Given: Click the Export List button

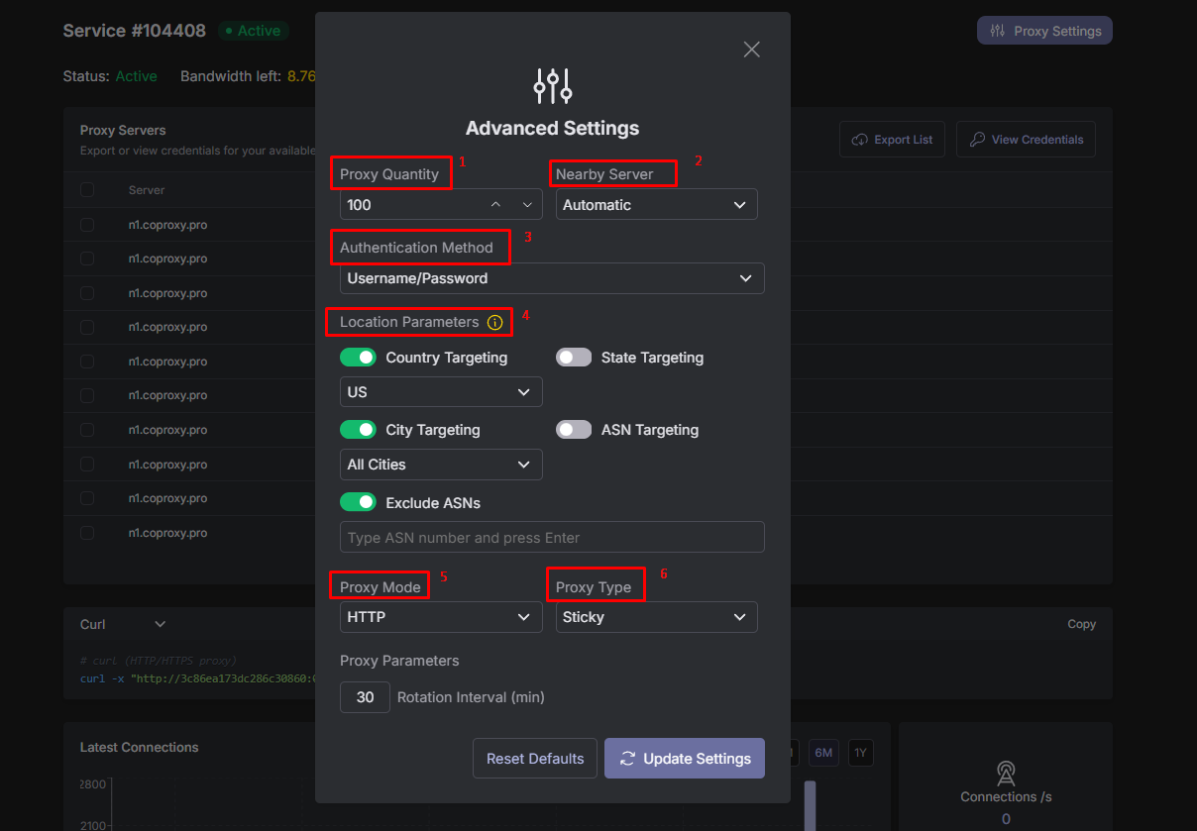Looking at the screenshot, I should 892,139.
